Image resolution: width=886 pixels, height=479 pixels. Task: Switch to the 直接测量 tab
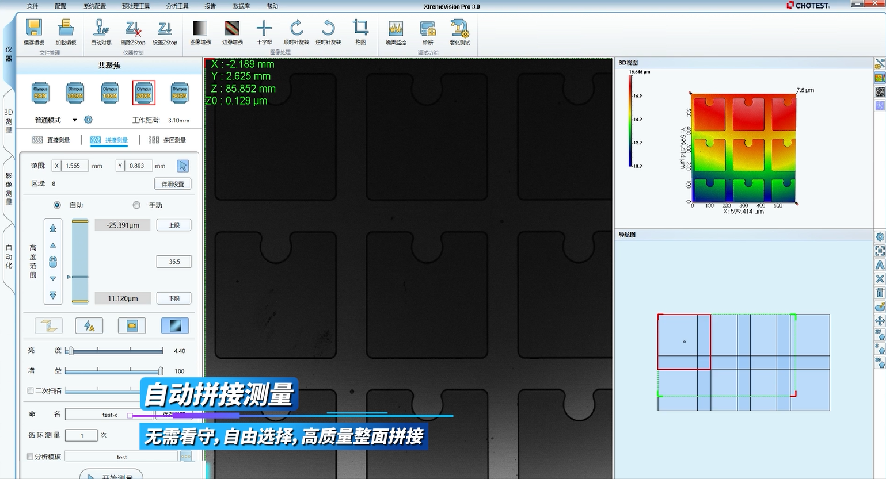point(52,140)
